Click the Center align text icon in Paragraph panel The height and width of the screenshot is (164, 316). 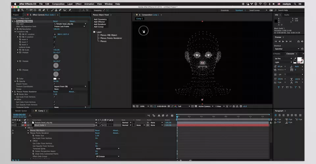pos(279,115)
